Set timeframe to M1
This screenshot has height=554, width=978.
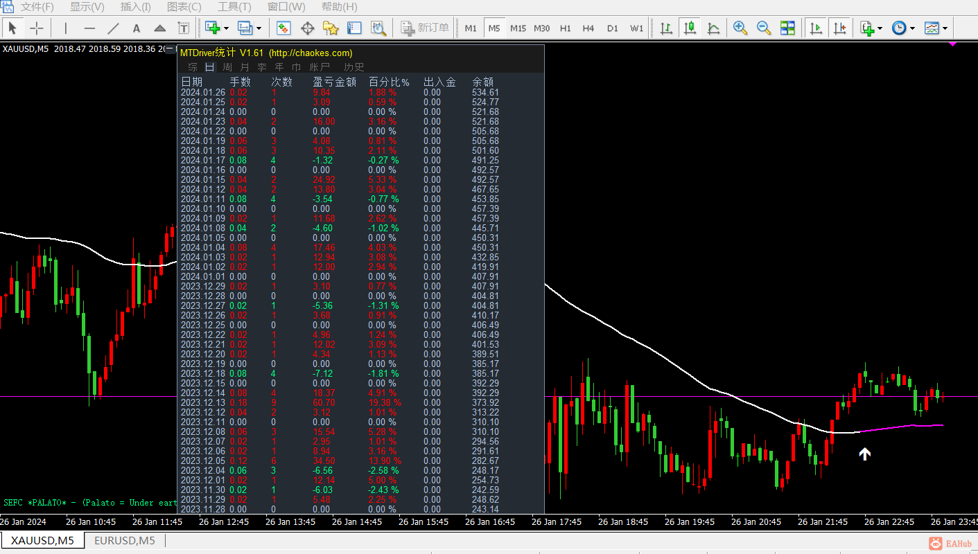(x=471, y=28)
